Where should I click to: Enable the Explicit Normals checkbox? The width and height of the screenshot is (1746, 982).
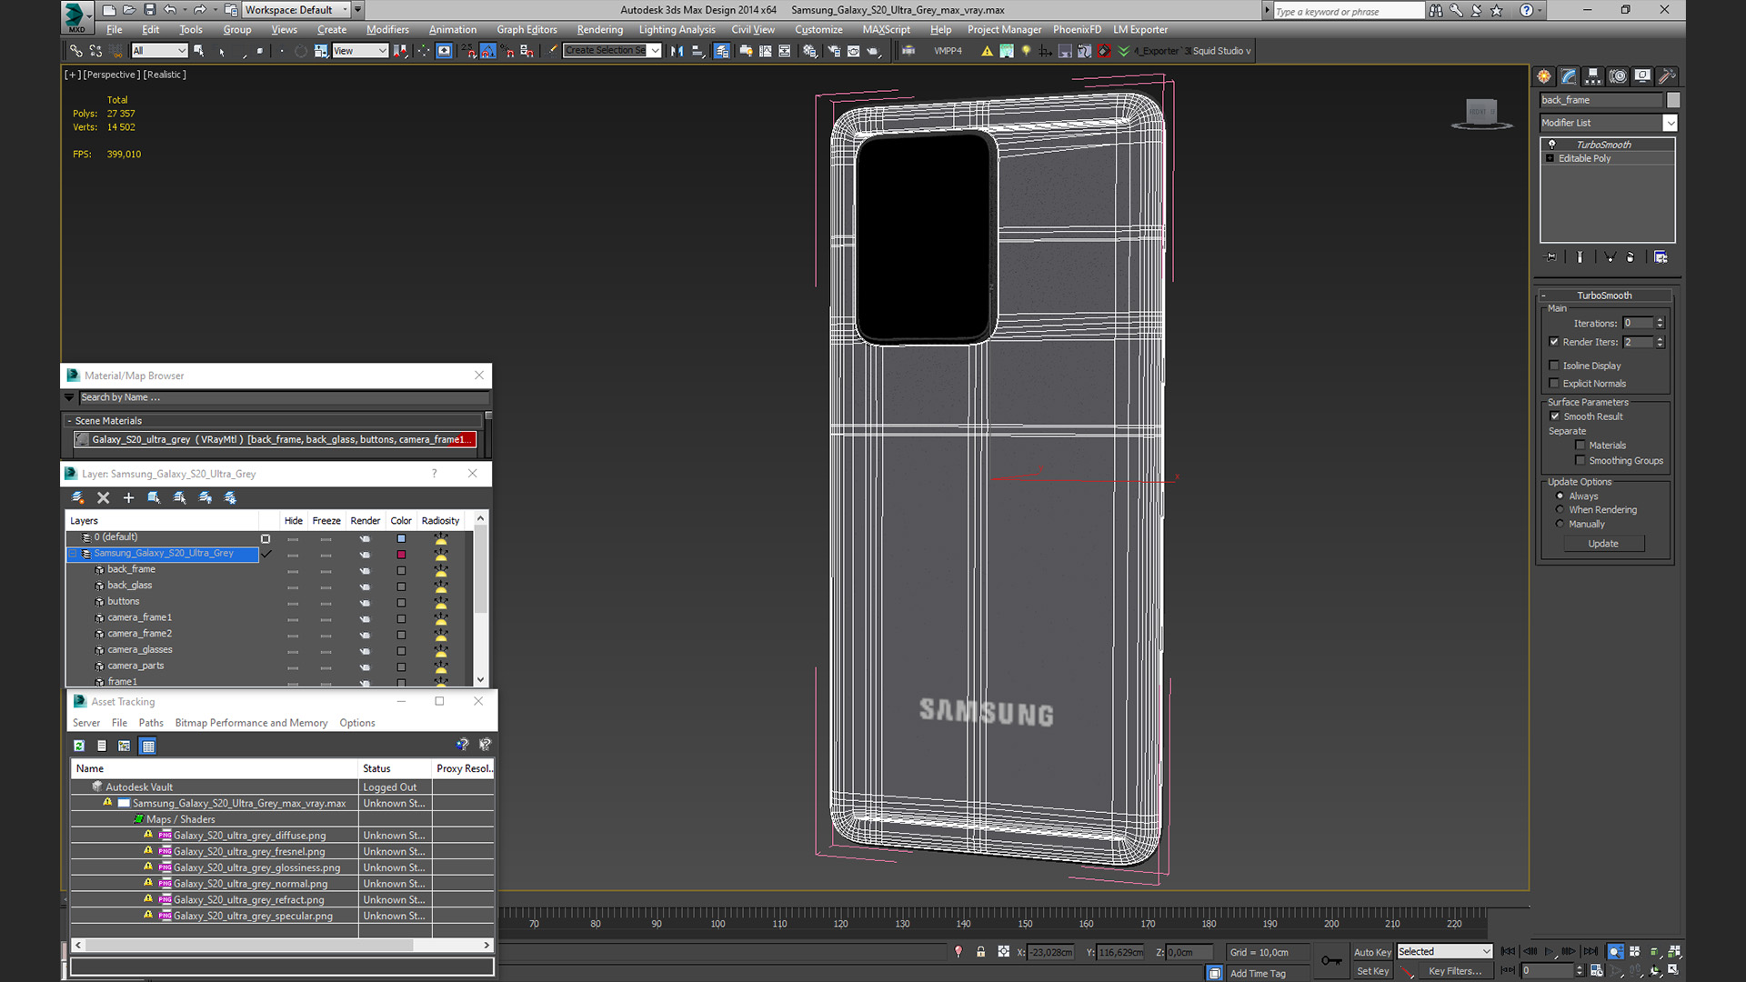[1554, 384]
